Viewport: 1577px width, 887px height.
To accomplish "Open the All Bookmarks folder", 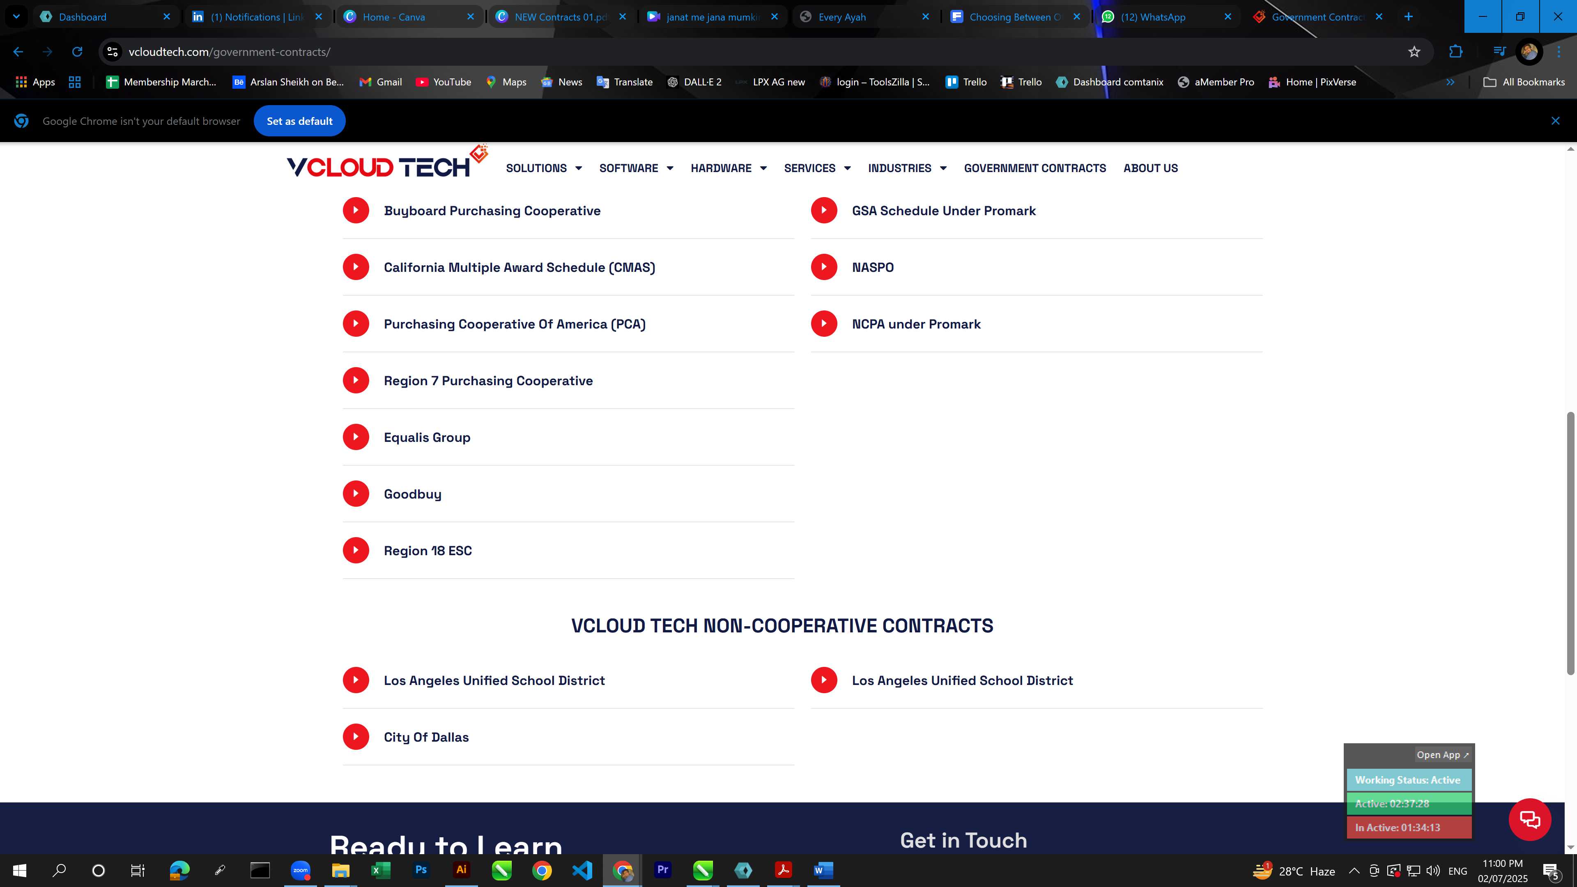I will click(x=1524, y=82).
